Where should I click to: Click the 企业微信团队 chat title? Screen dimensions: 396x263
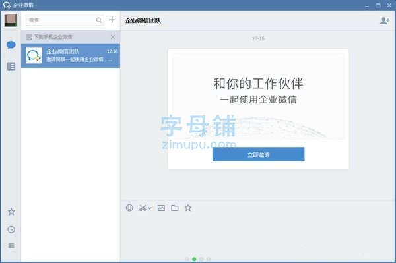click(143, 20)
